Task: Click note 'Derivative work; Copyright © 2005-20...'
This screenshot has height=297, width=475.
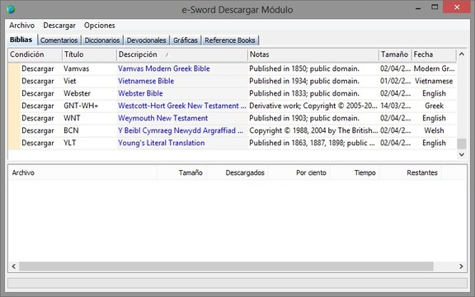Action: tap(313, 106)
